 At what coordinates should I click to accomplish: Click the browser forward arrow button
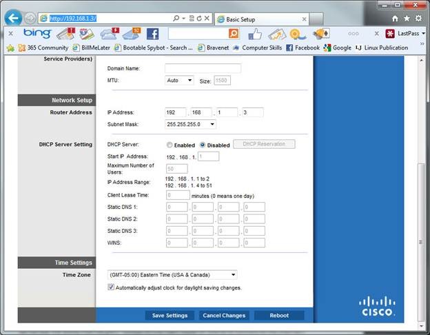(x=30, y=19)
